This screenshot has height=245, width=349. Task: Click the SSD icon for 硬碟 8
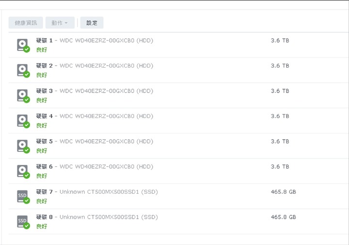pos(23,222)
